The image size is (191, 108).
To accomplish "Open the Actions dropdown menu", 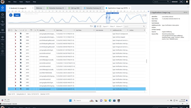I will [x=119, y=26].
